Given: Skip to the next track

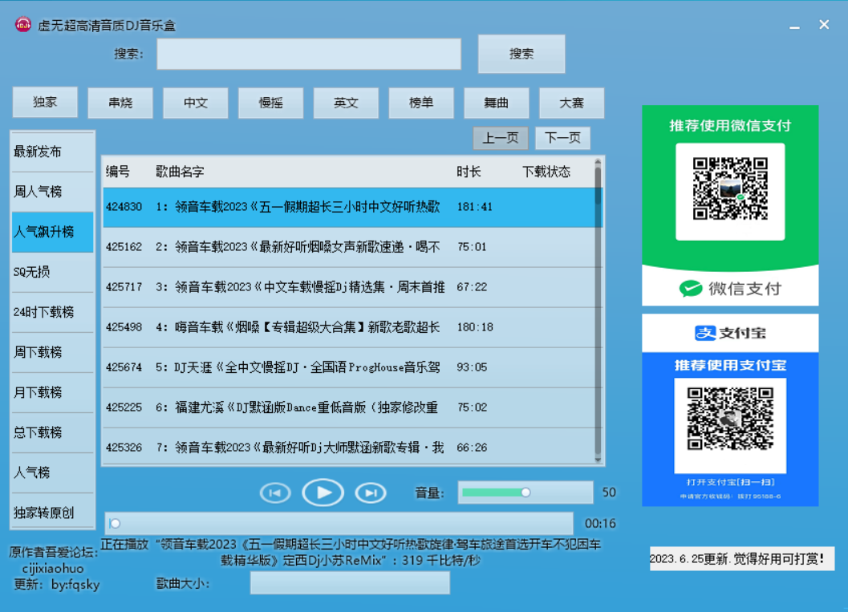Looking at the screenshot, I should [x=371, y=493].
